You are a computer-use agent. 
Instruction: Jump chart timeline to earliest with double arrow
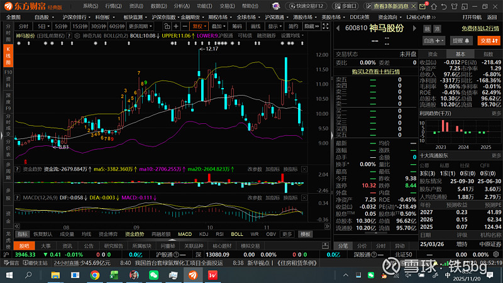pyautogui.click(x=17, y=226)
